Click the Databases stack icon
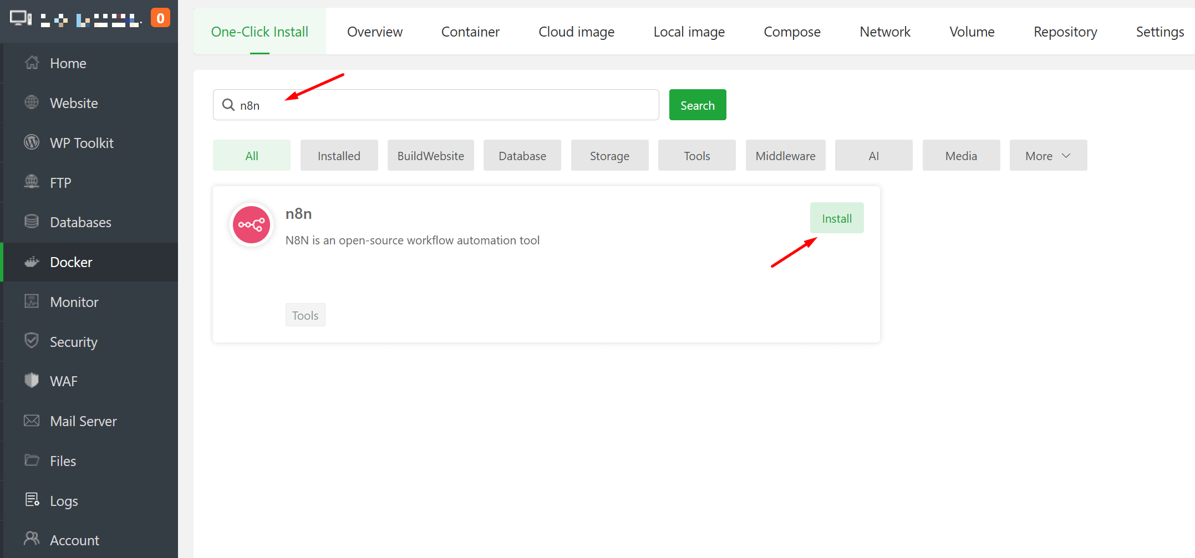Viewport: 1195px width, 558px height. pos(32,222)
